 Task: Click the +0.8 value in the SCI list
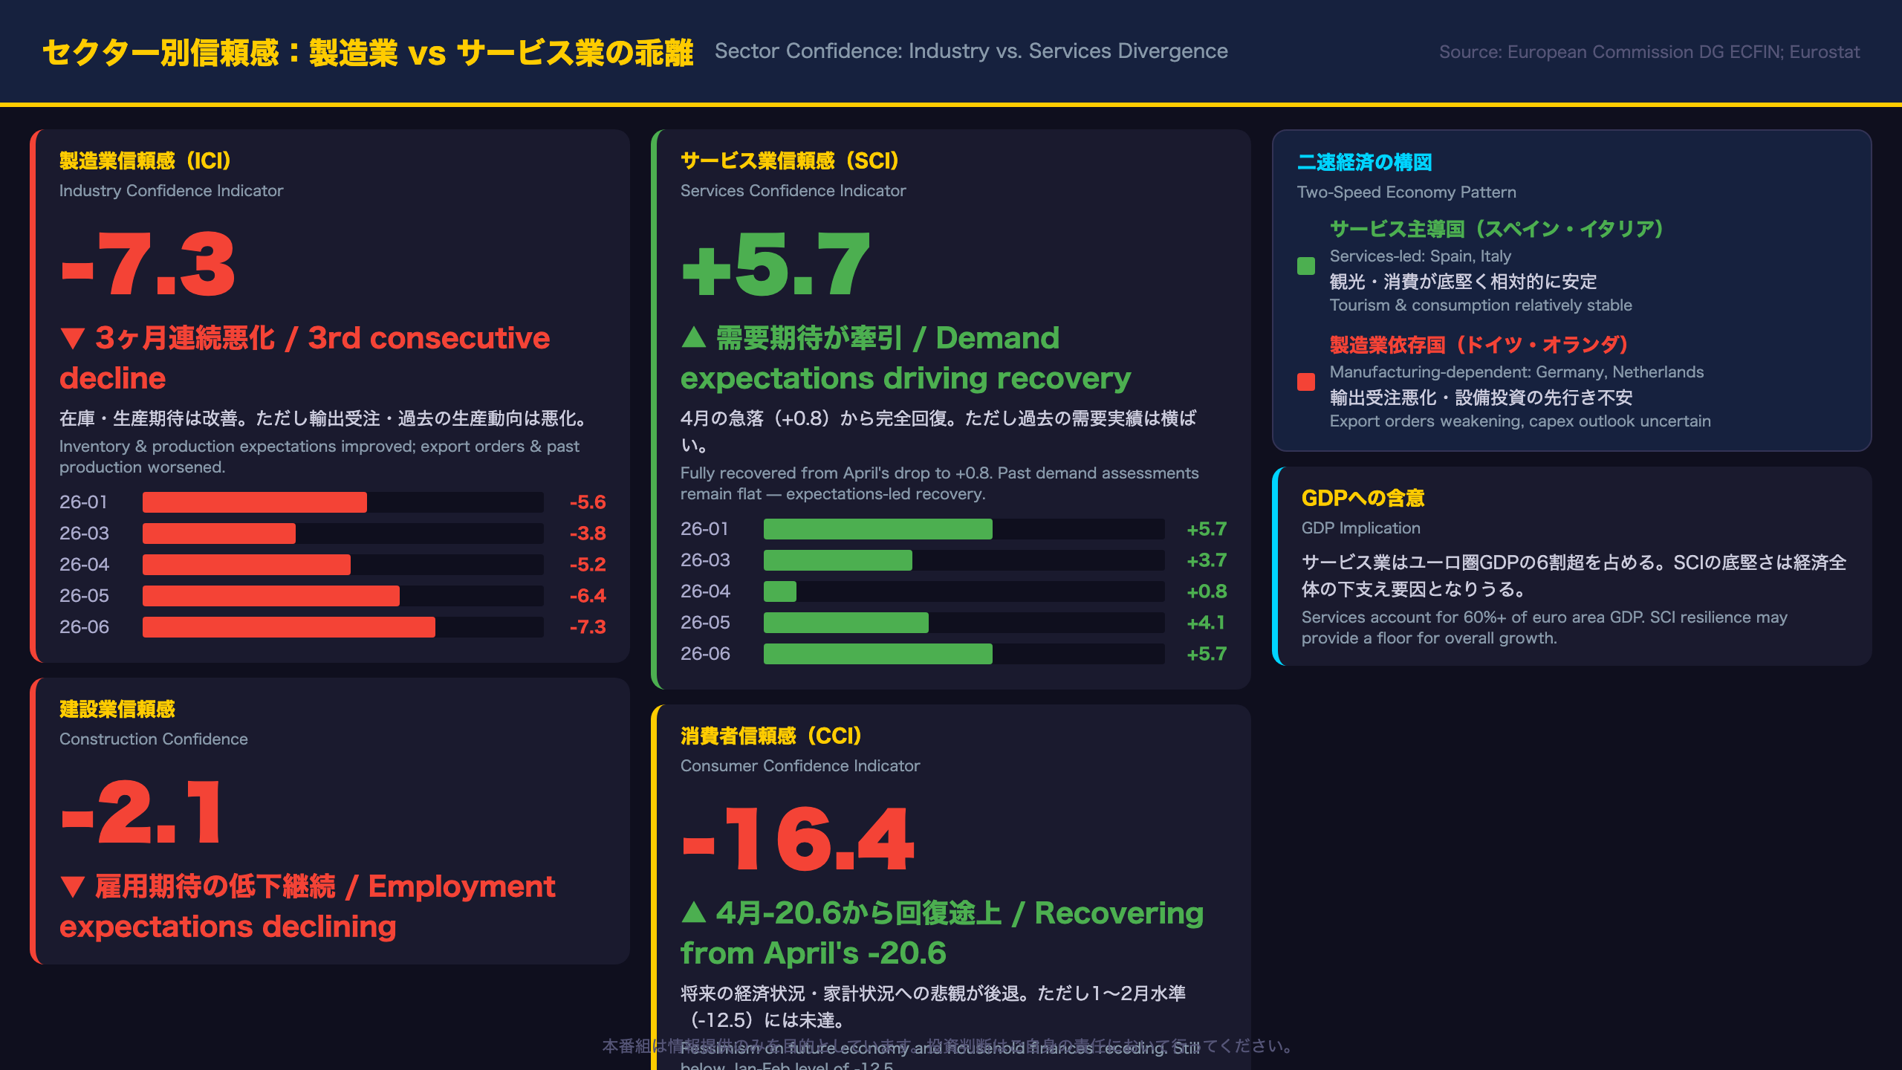[x=1207, y=591]
